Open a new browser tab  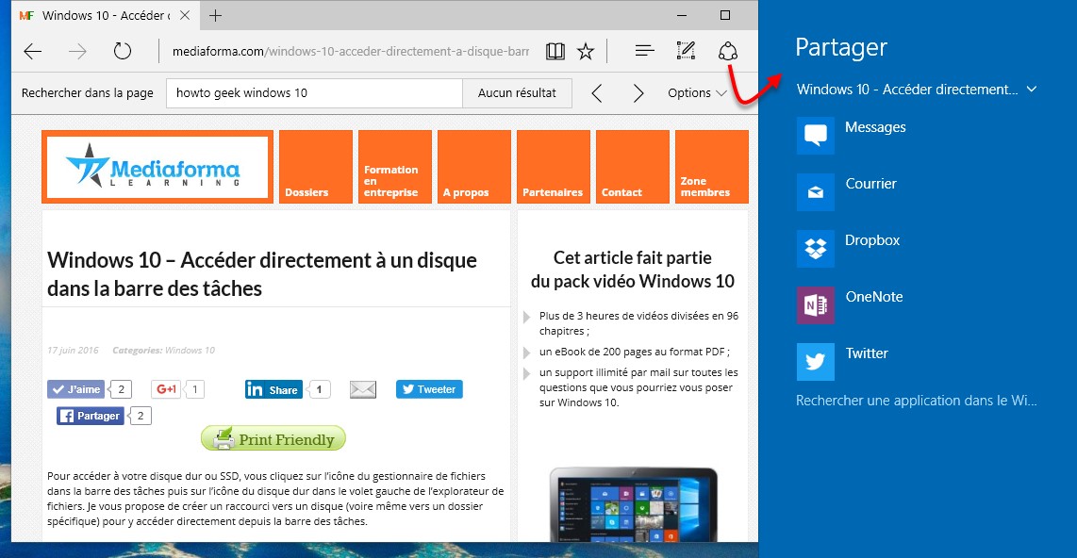coord(216,16)
